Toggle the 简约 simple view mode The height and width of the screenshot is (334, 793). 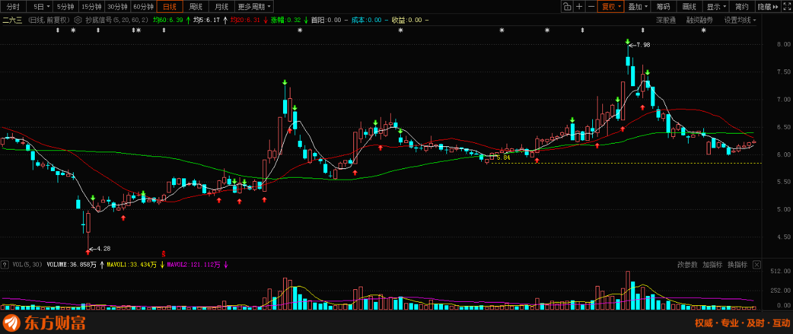pos(742,7)
